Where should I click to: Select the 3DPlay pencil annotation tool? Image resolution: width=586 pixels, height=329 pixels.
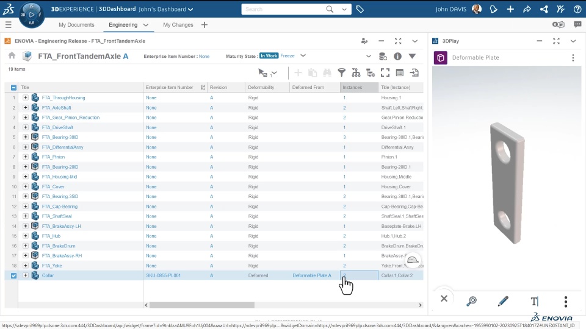coord(503,301)
